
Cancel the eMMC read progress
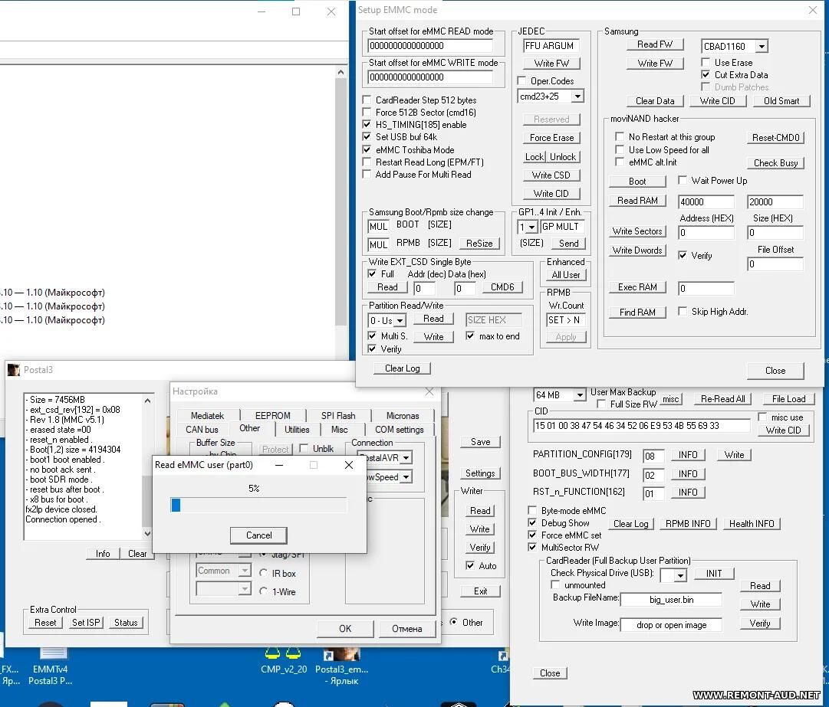point(258,535)
